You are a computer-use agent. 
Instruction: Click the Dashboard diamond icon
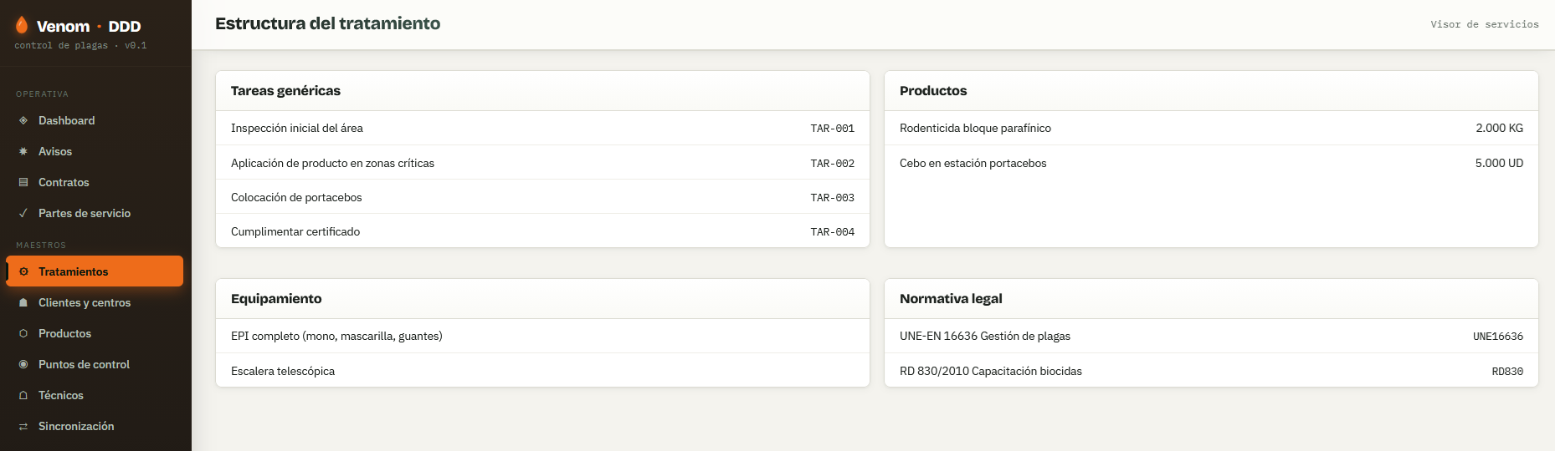pyautogui.click(x=23, y=120)
